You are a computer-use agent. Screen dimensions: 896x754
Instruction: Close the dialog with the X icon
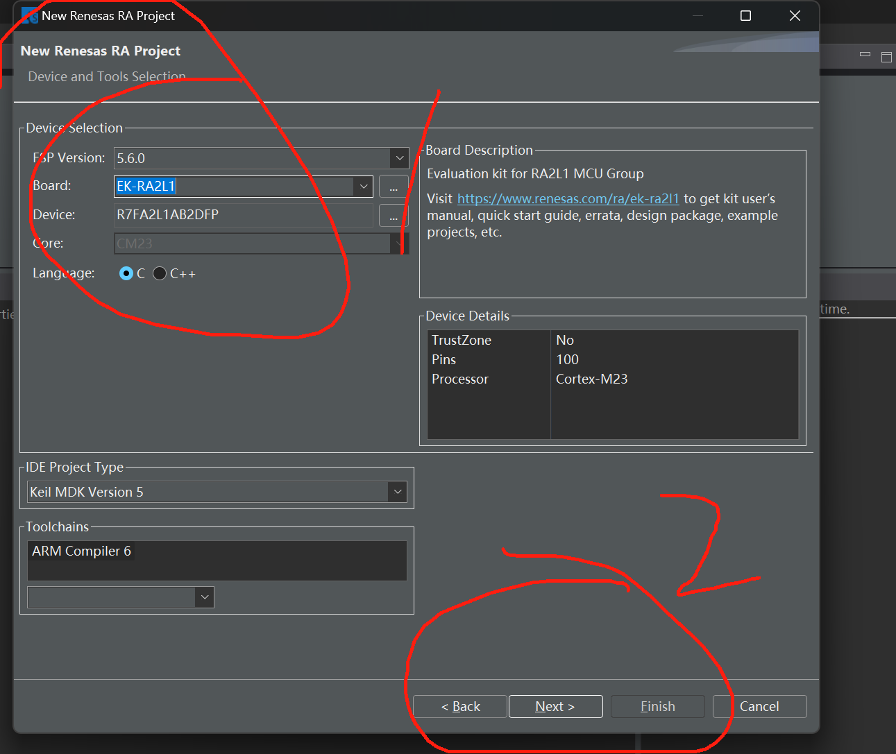(x=795, y=16)
